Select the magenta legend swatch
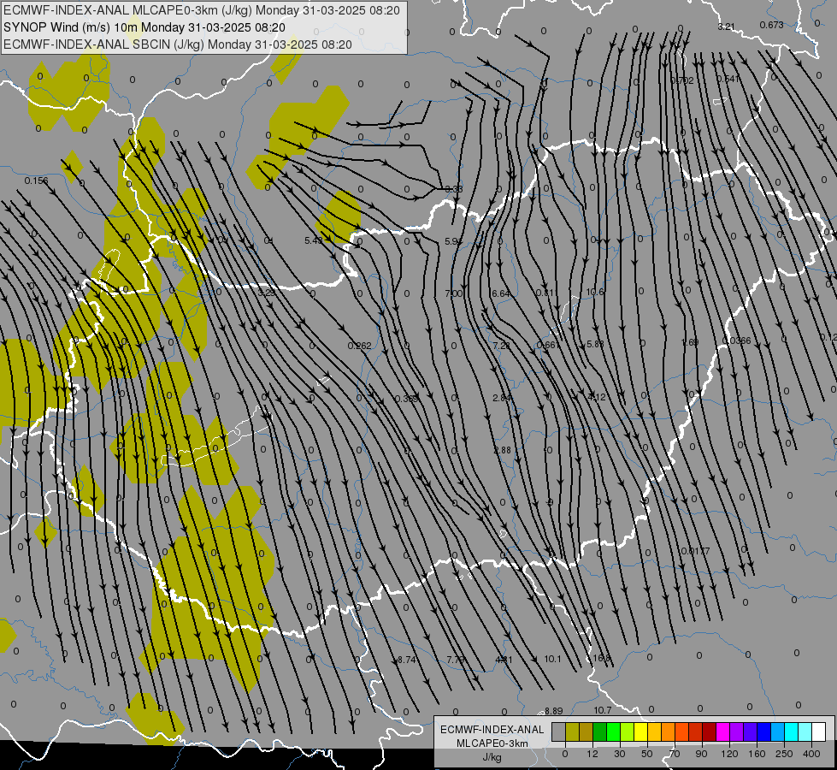 tap(722, 732)
